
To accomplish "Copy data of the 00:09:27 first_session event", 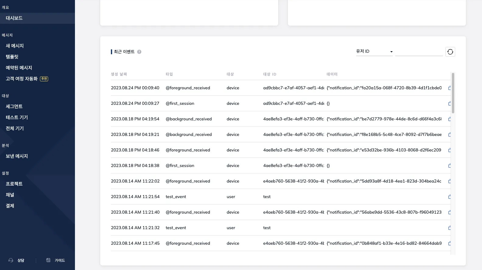I will point(449,104).
